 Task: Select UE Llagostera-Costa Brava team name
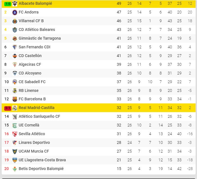[x=42, y=160]
